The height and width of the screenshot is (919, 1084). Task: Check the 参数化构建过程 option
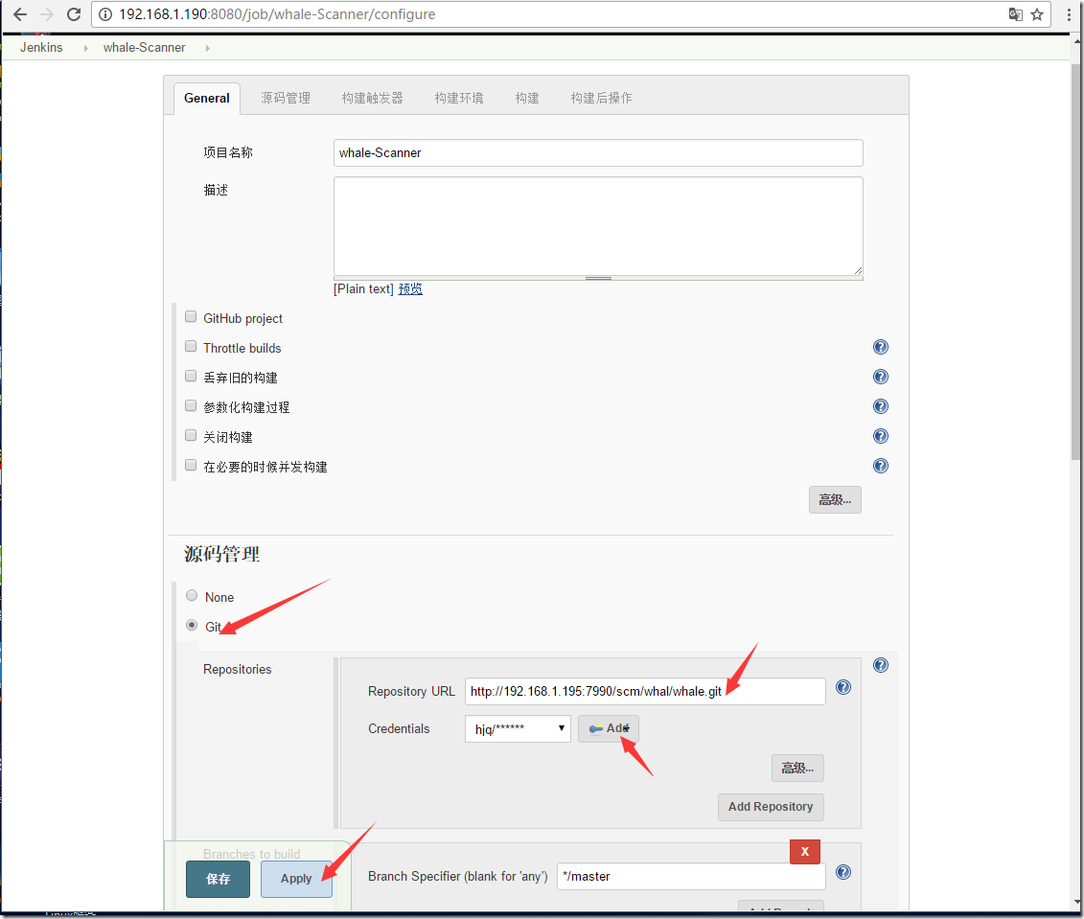click(x=191, y=405)
